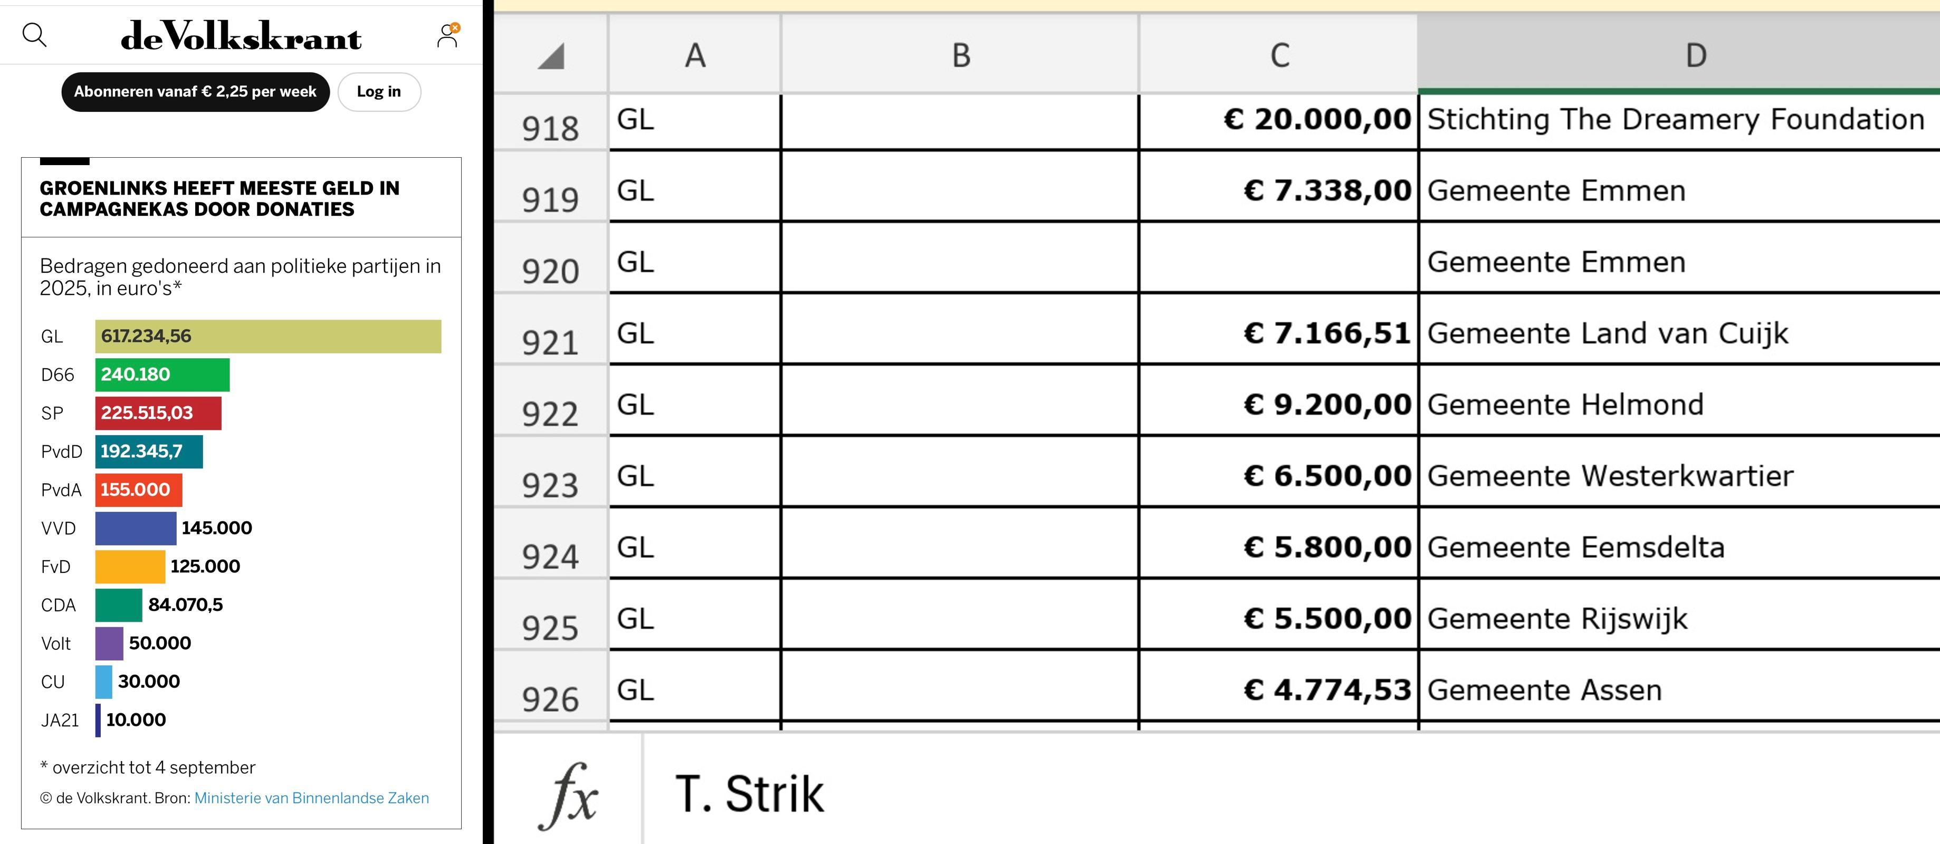The height and width of the screenshot is (844, 1940).
Task: Open the user account profile icon
Action: [448, 35]
